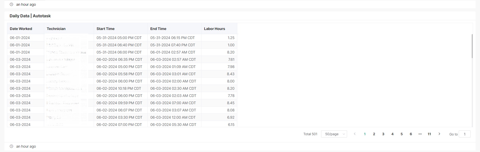Image resolution: width=480 pixels, height=152 pixels.
Task: Click the table's vertical scrollbar
Action: (472, 47)
